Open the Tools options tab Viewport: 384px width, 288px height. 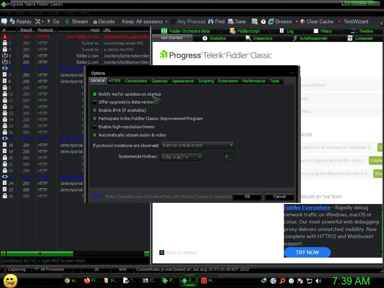click(x=274, y=81)
